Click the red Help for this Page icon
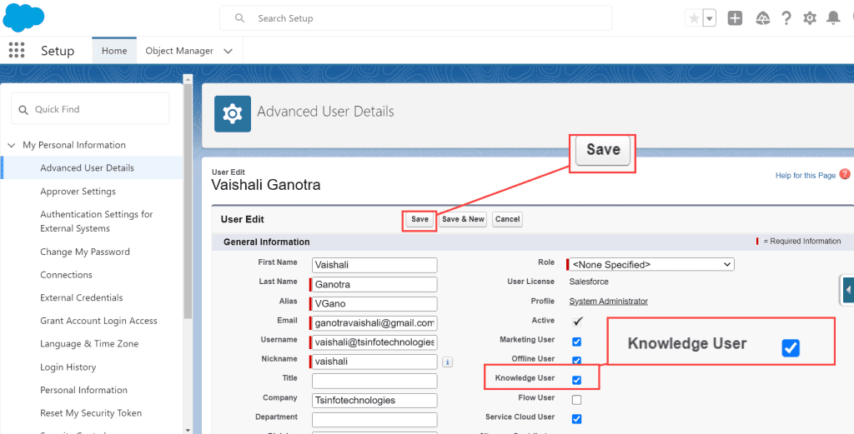 [845, 174]
